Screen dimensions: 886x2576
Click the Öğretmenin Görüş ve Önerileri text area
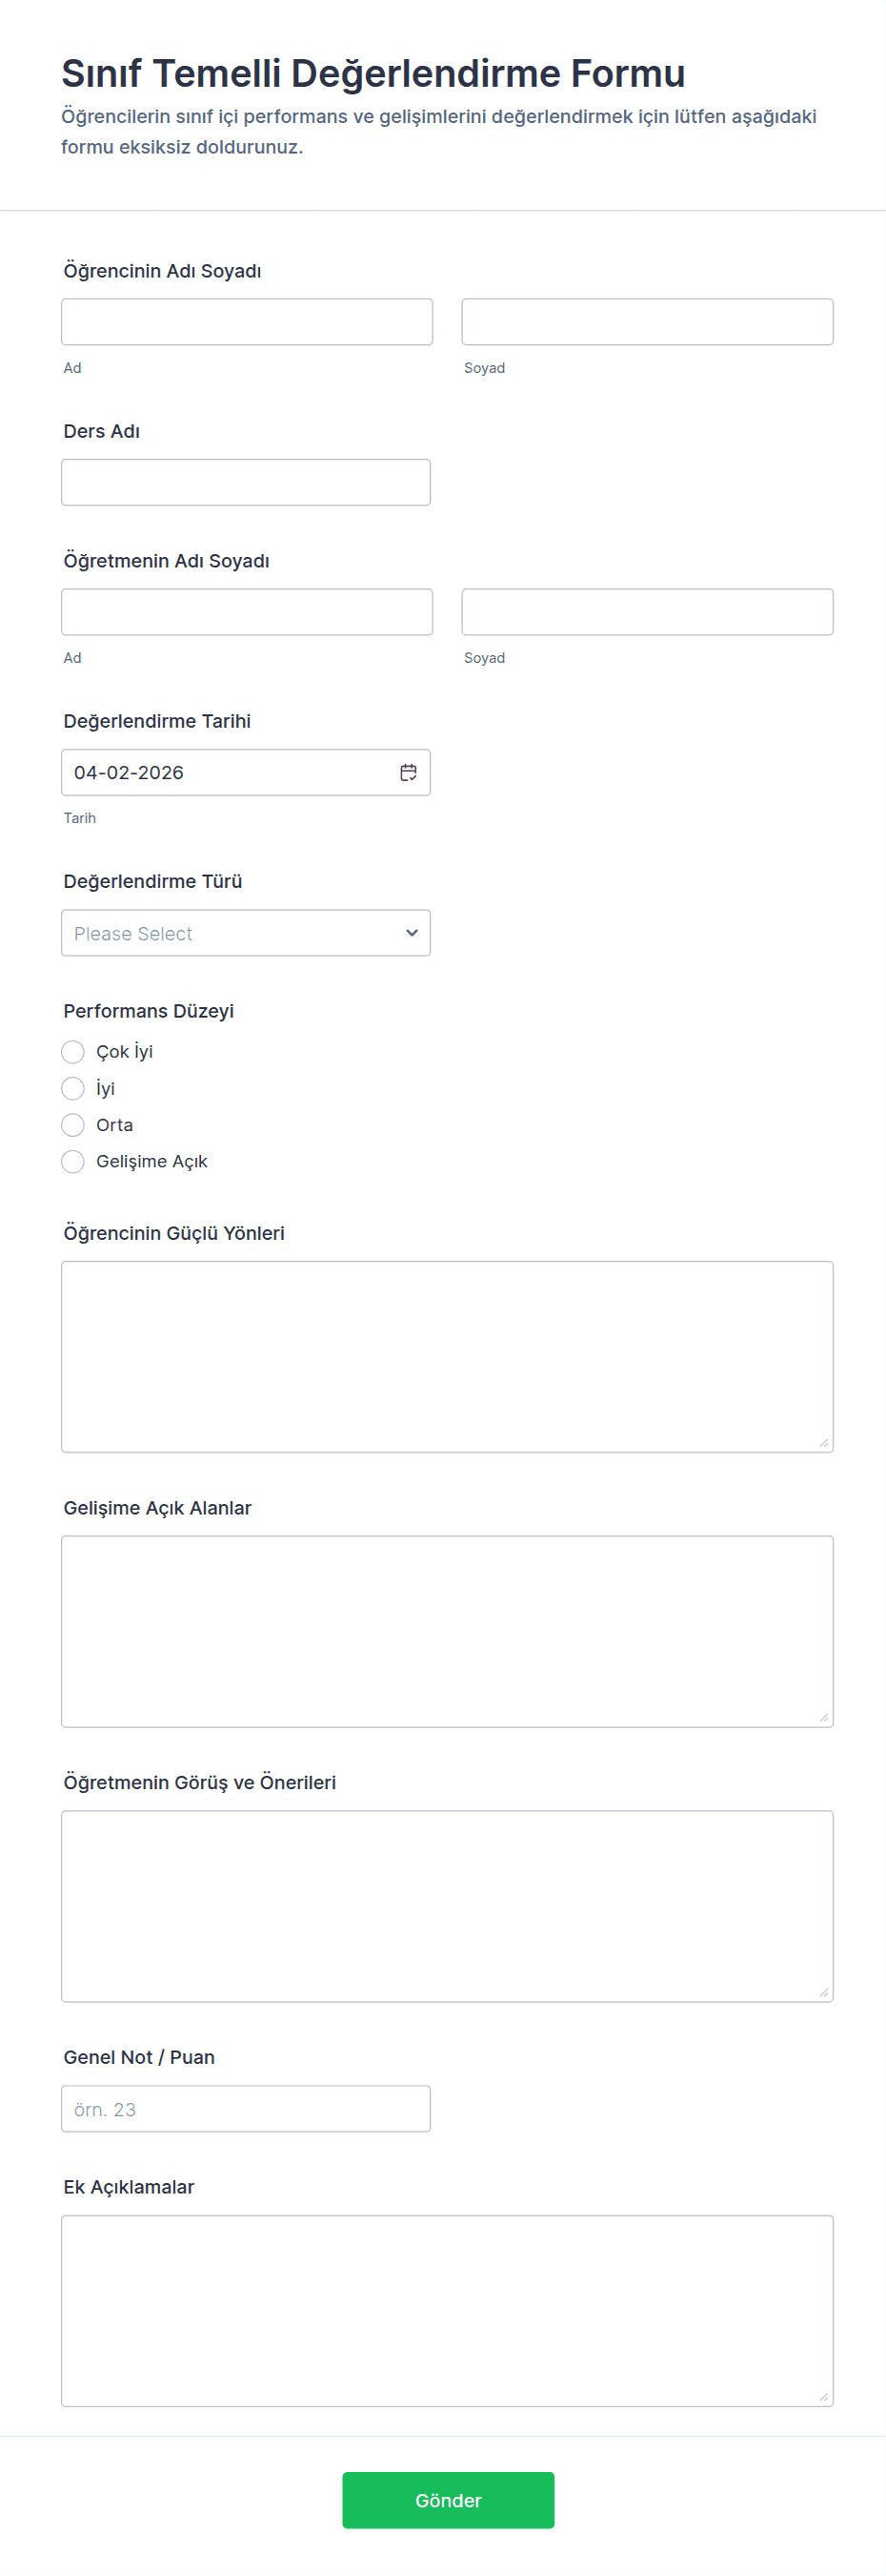(447, 1905)
